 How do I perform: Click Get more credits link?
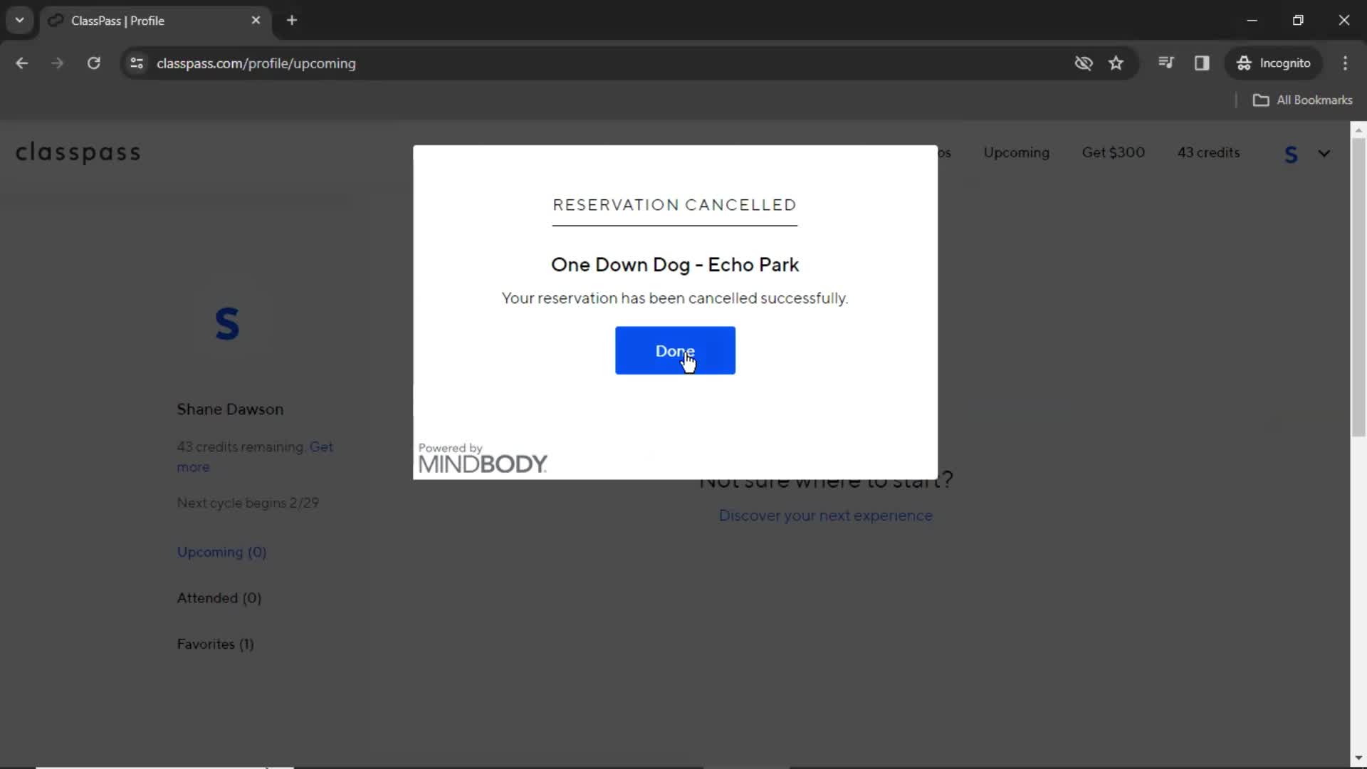(x=255, y=457)
